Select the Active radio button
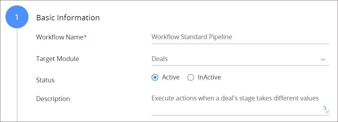Image resolution: width=338 pixels, height=122 pixels. pos(155,77)
